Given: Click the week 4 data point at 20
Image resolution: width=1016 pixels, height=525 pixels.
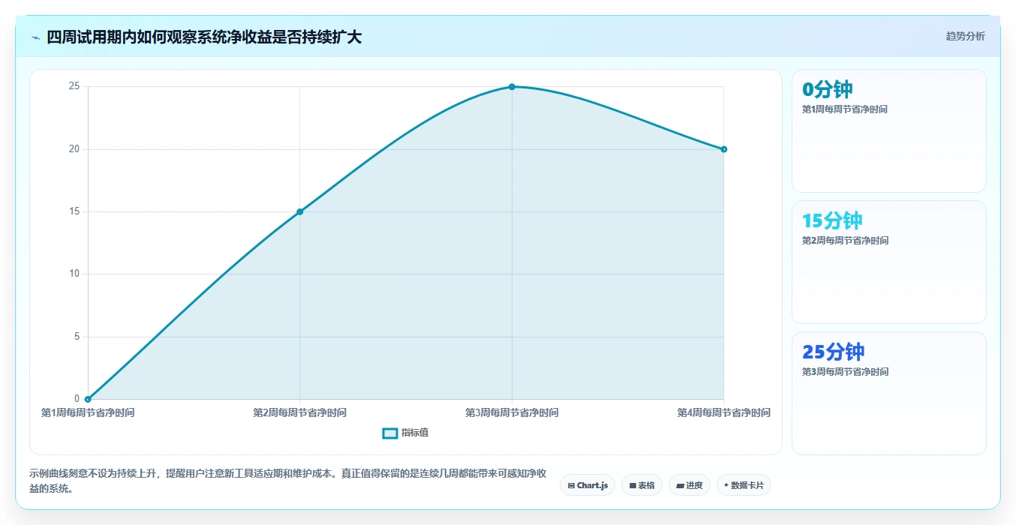Looking at the screenshot, I should pos(724,149).
